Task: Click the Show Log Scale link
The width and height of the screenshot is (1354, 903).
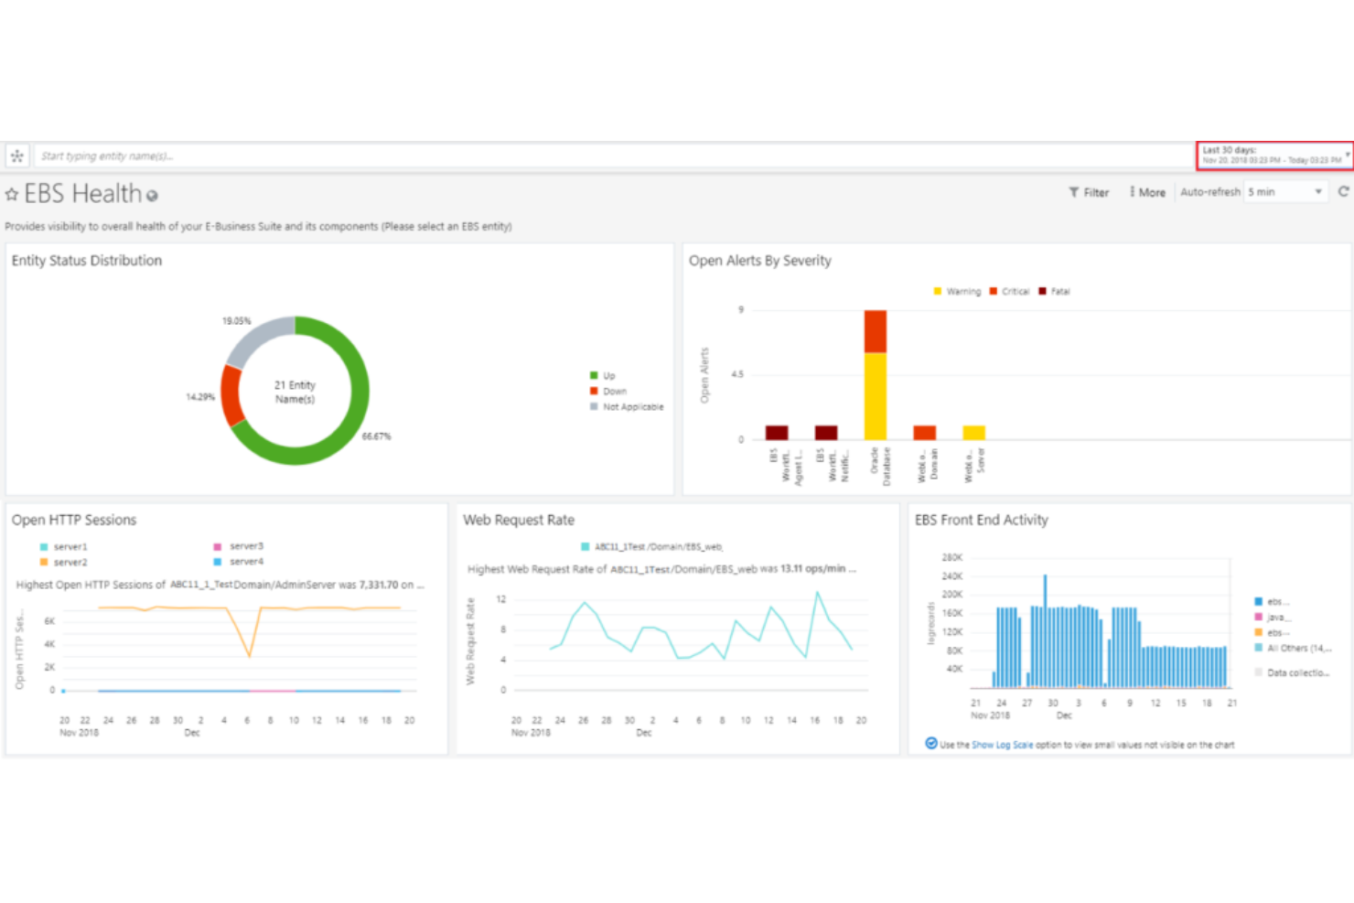Action: (1001, 745)
